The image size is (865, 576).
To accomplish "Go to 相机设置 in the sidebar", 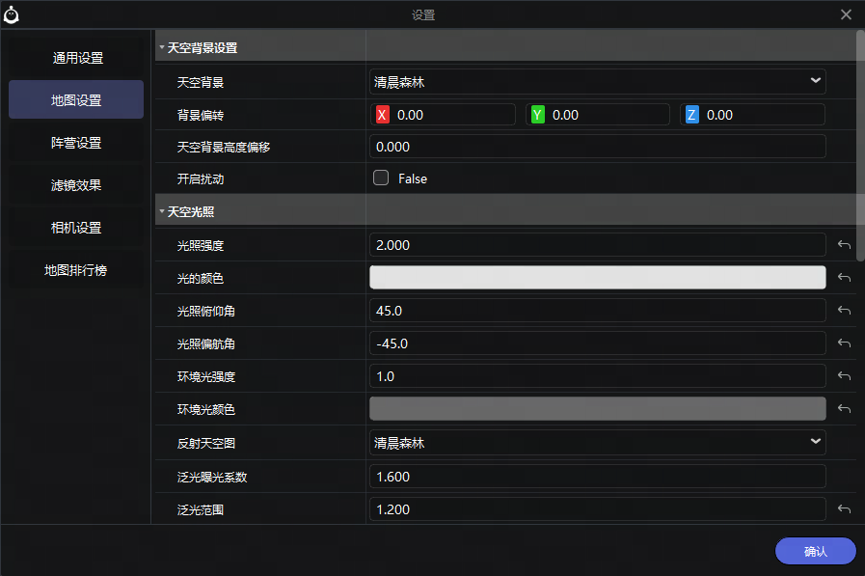I will 77,228.
